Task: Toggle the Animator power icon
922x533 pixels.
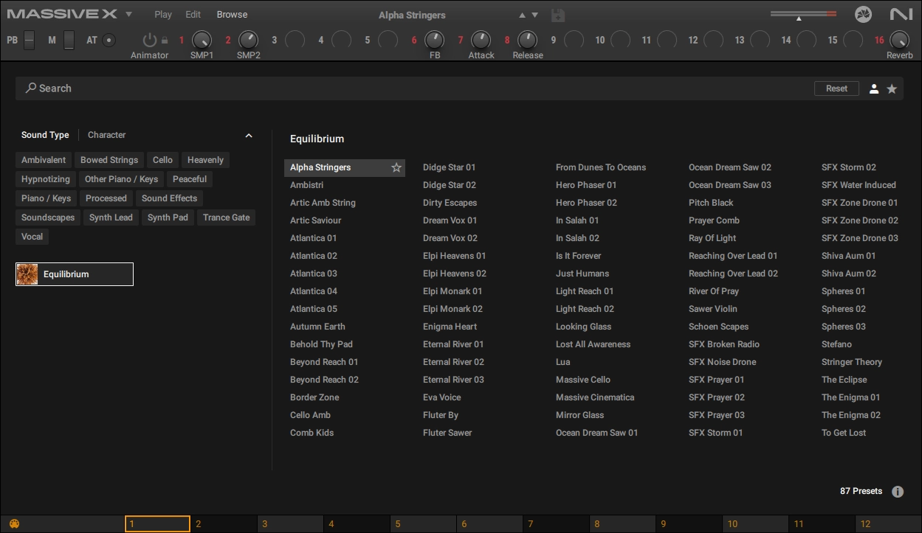Action: 150,41
